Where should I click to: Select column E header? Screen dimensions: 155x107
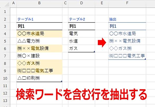pyautogui.click(x=102, y=3)
